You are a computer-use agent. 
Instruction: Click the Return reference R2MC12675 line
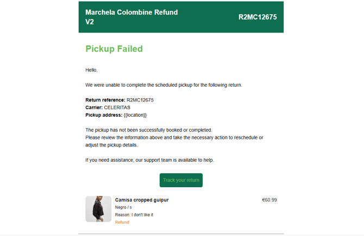click(x=120, y=100)
